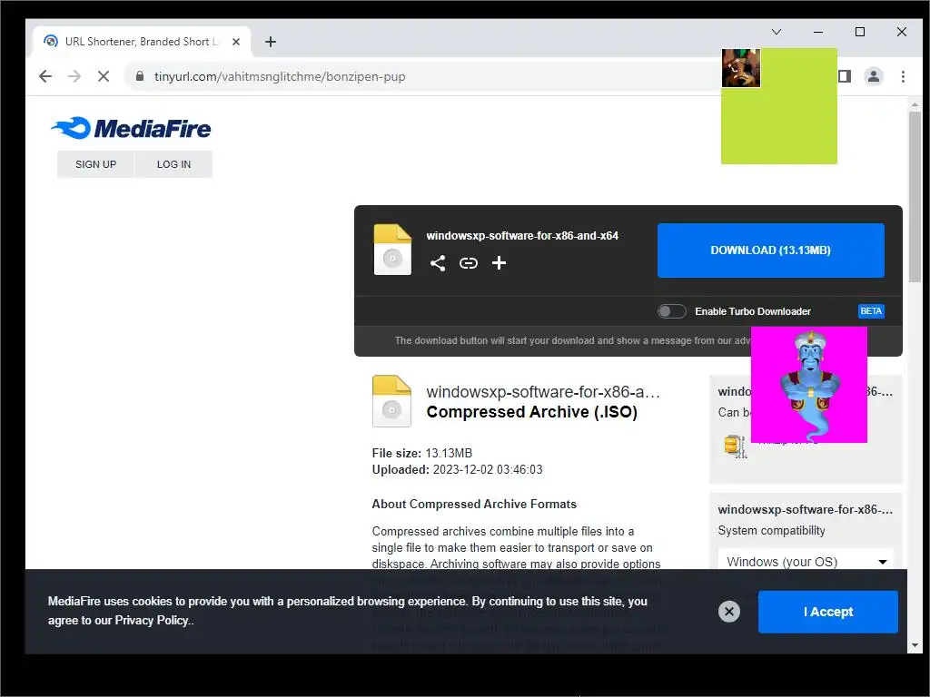Click the blue genie character image
Screen dimensions: 930x697
pos(809,385)
